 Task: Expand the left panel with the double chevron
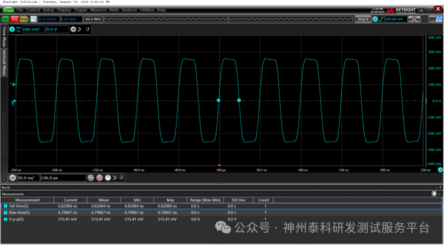coord(4,179)
